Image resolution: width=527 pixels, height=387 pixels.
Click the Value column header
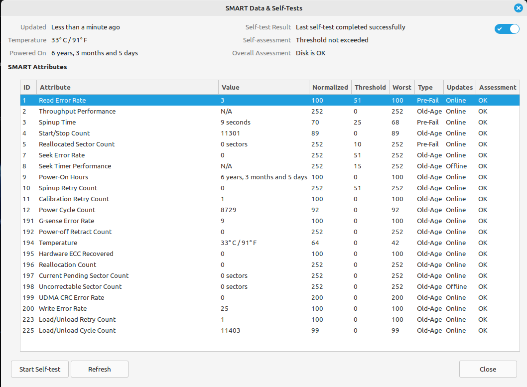point(231,87)
